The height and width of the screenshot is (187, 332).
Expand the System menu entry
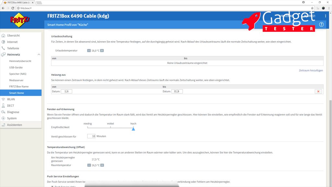[12, 118]
